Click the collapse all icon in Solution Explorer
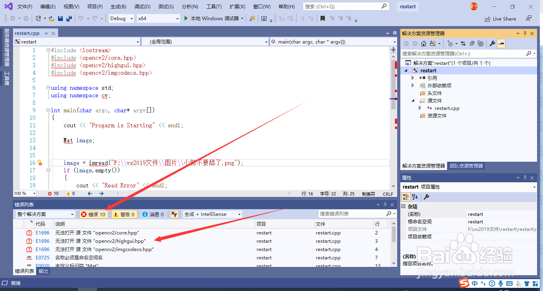The height and width of the screenshot is (291, 543). click(472, 43)
